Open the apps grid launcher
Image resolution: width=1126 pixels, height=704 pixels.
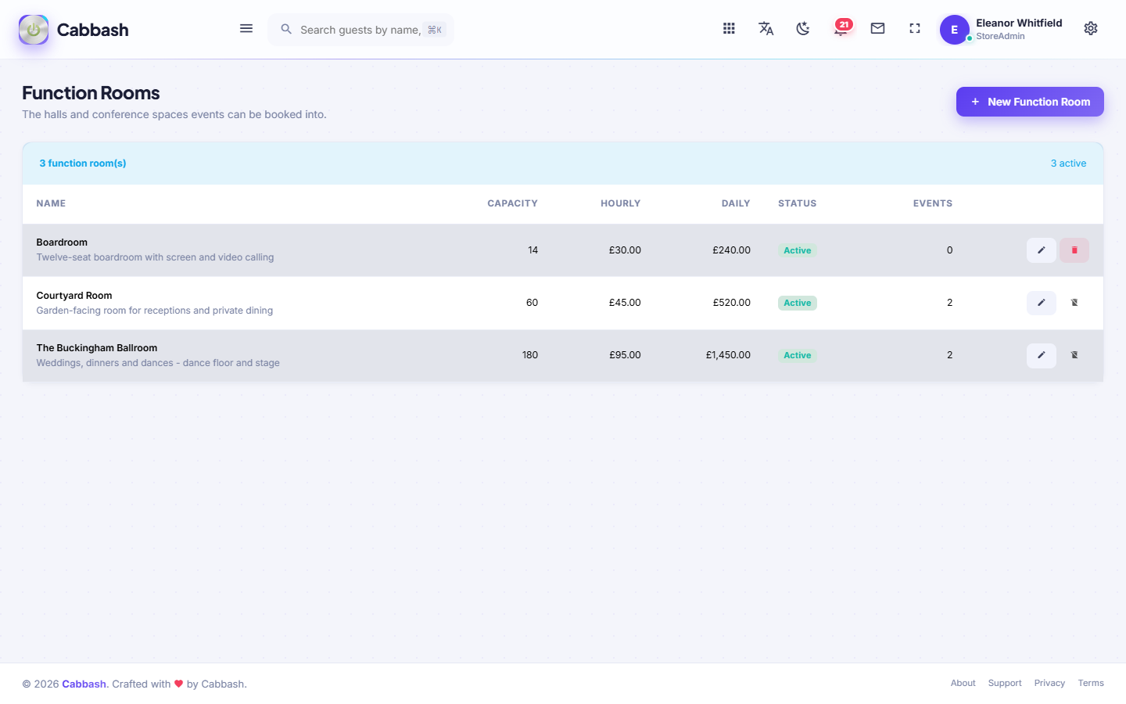click(729, 29)
